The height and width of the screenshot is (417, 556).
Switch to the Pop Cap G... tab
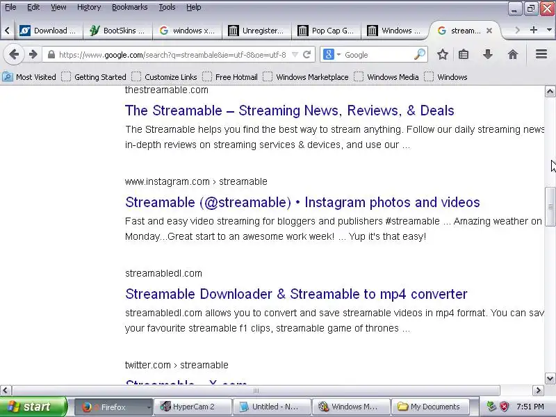[x=326, y=31]
